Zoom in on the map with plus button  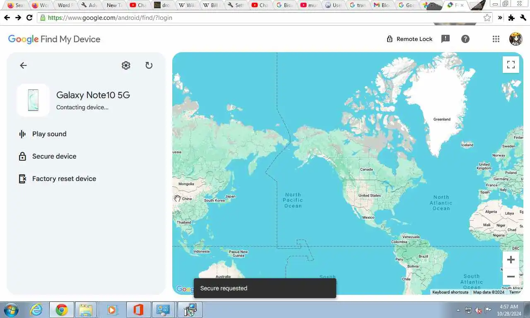[511, 260]
